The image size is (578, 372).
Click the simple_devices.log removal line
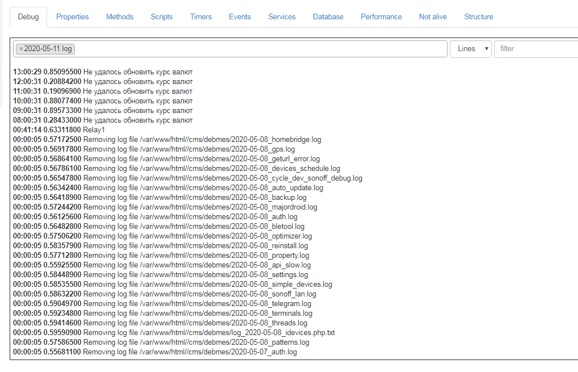click(x=172, y=284)
